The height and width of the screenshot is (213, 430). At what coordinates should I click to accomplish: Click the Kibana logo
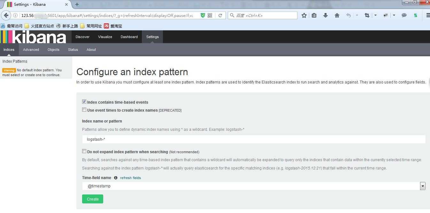coord(33,37)
